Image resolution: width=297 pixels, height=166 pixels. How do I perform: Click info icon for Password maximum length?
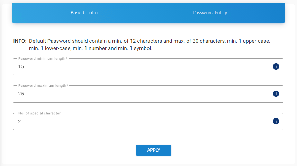tap(276, 94)
